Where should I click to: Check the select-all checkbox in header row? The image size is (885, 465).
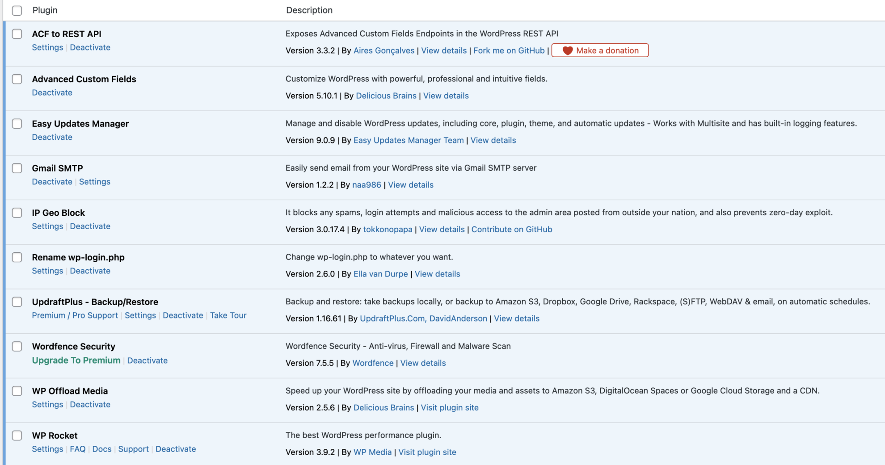[x=17, y=10]
